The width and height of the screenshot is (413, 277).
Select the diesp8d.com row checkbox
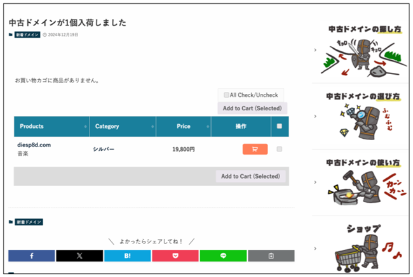pos(280,150)
